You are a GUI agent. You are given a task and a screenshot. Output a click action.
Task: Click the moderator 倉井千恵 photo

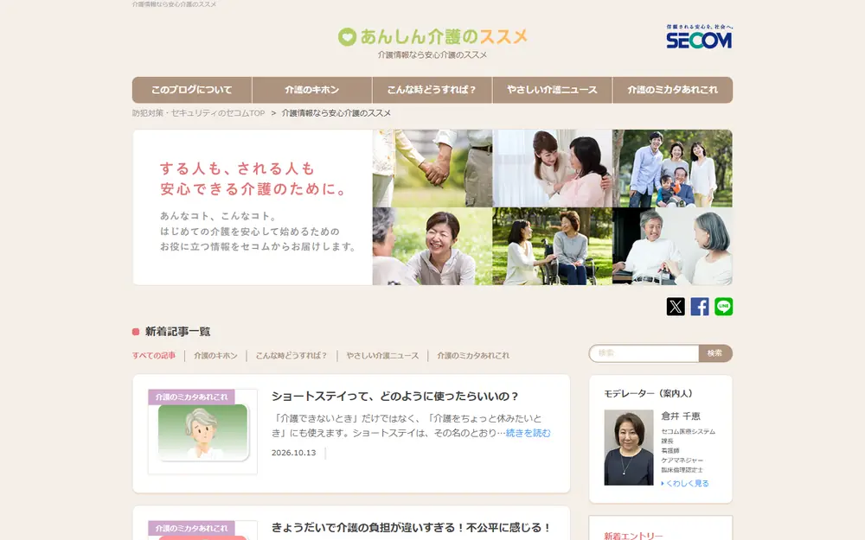click(x=629, y=448)
